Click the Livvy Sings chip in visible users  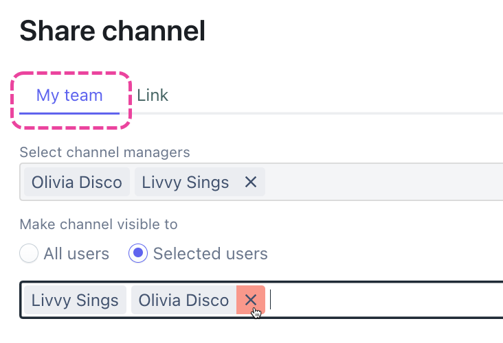click(x=75, y=300)
